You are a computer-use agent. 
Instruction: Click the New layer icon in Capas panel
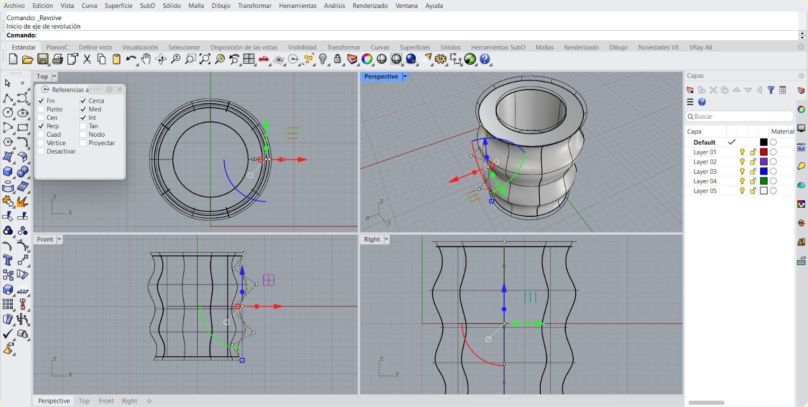click(690, 90)
